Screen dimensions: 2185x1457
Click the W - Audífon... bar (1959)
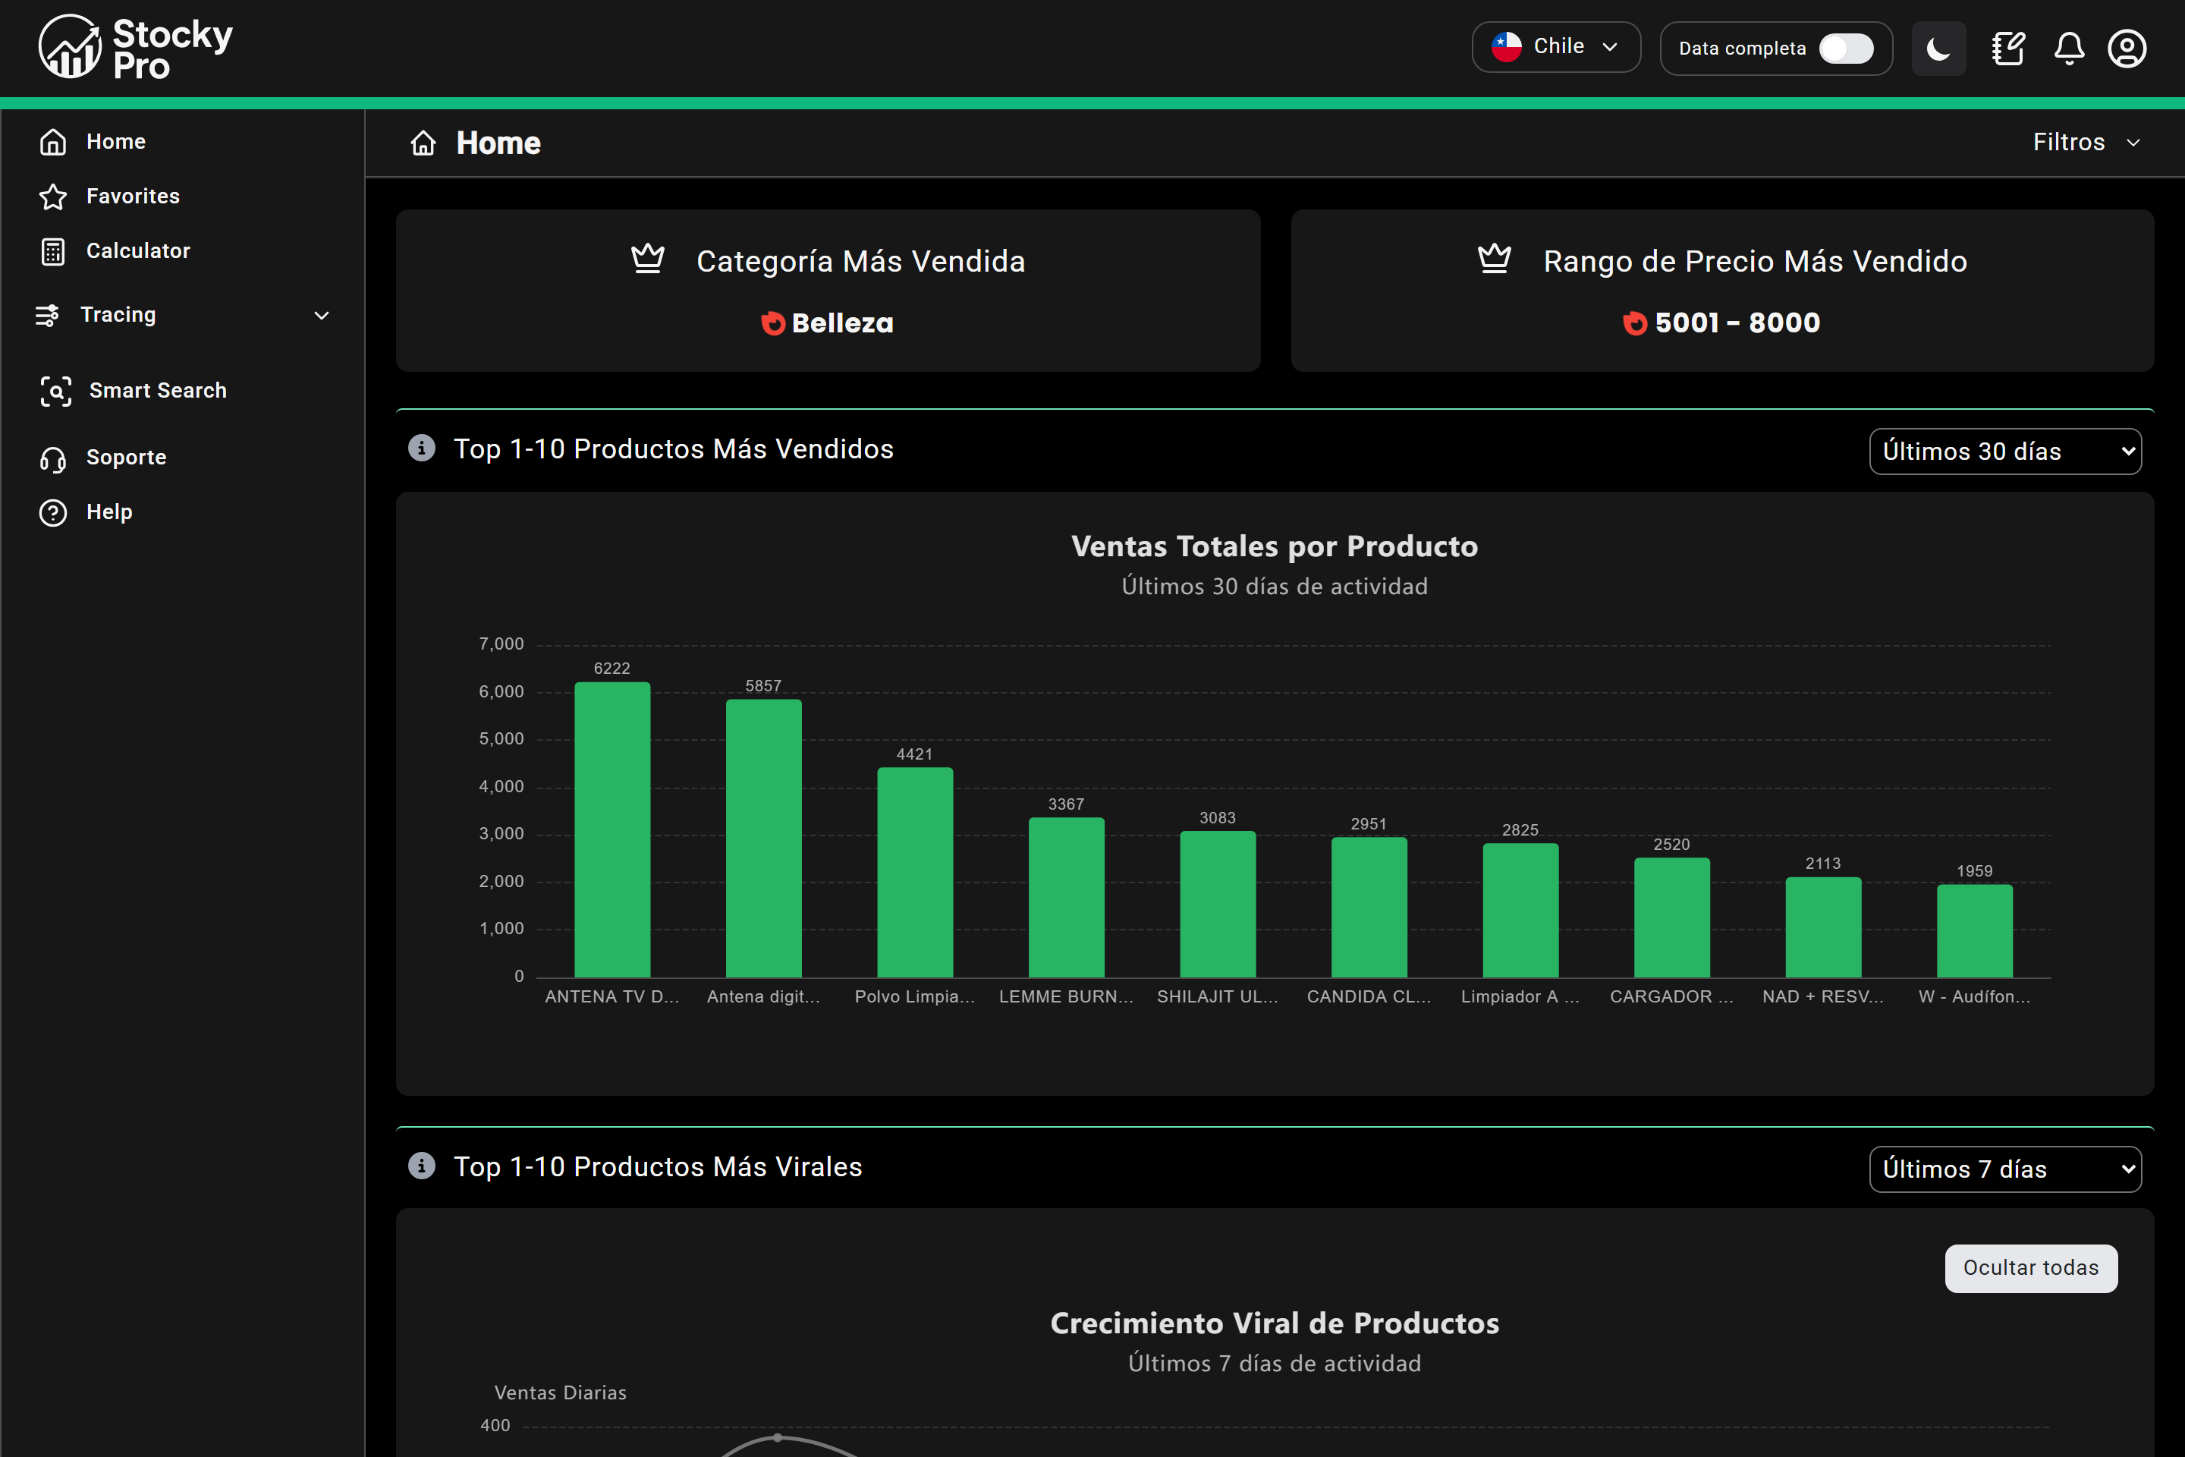point(1975,931)
